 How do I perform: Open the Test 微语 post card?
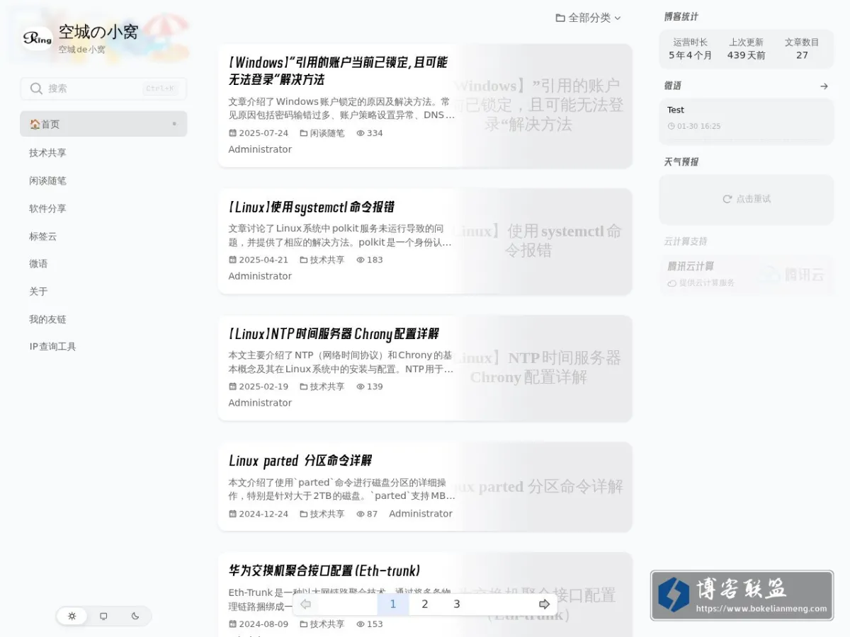747,121
